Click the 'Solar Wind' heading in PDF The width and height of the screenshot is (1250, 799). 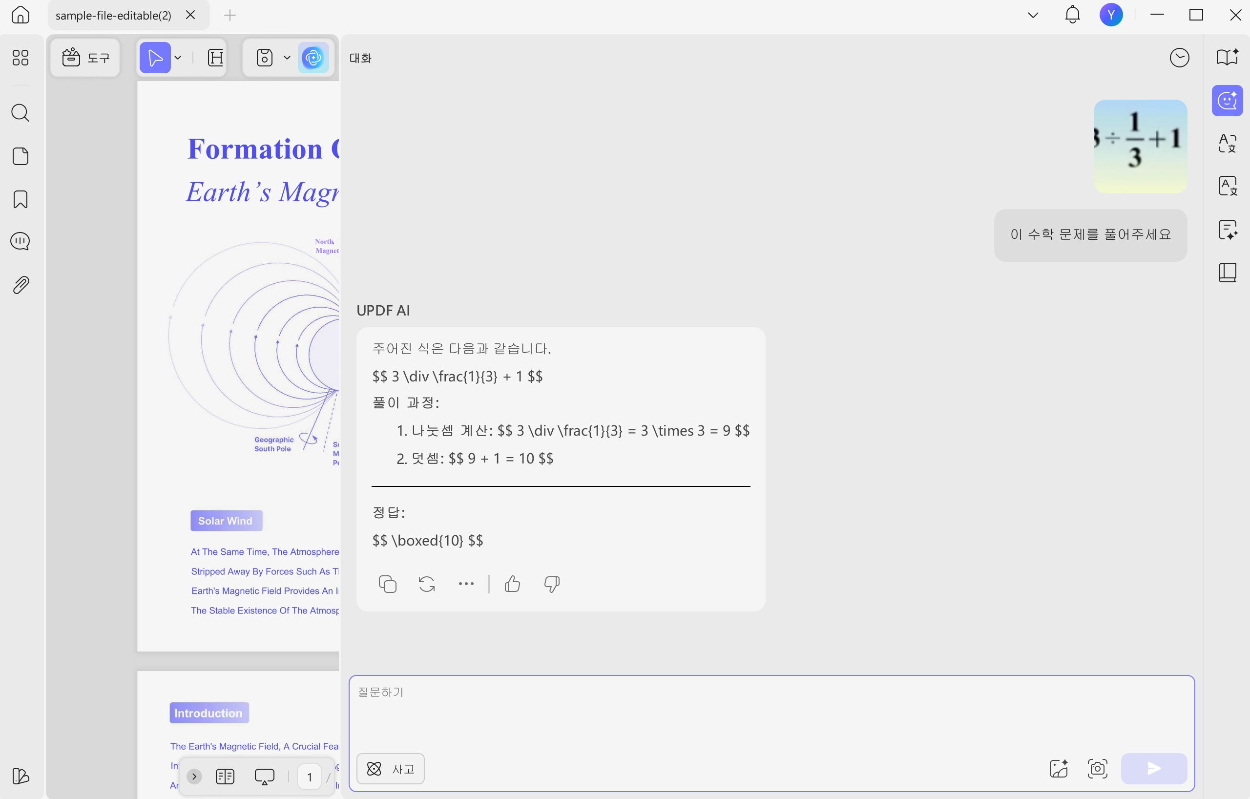point(226,521)
